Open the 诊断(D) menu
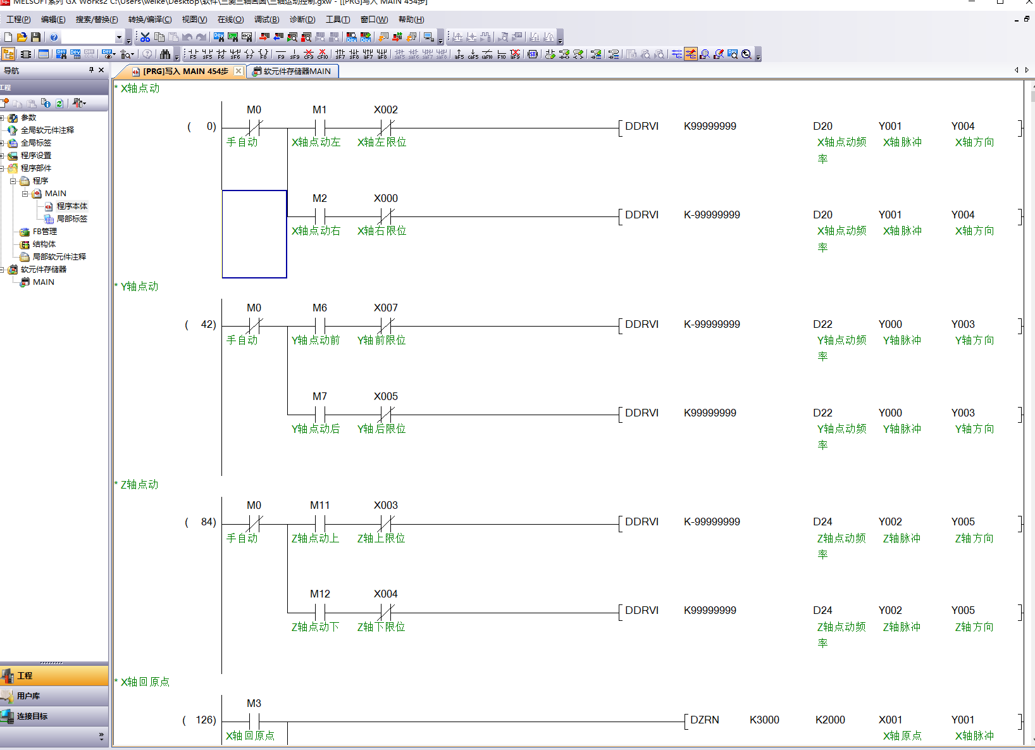This screenshot has width=1035, height=750. coord(302,20)
